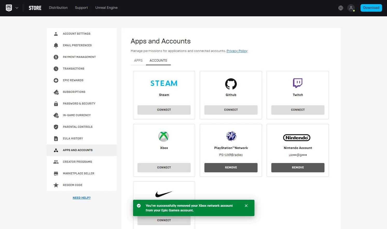Image resolution: width=387 pixels, height=229 pixels.
Task: Connect the Xbox account
Action: (x=164, y=168)
